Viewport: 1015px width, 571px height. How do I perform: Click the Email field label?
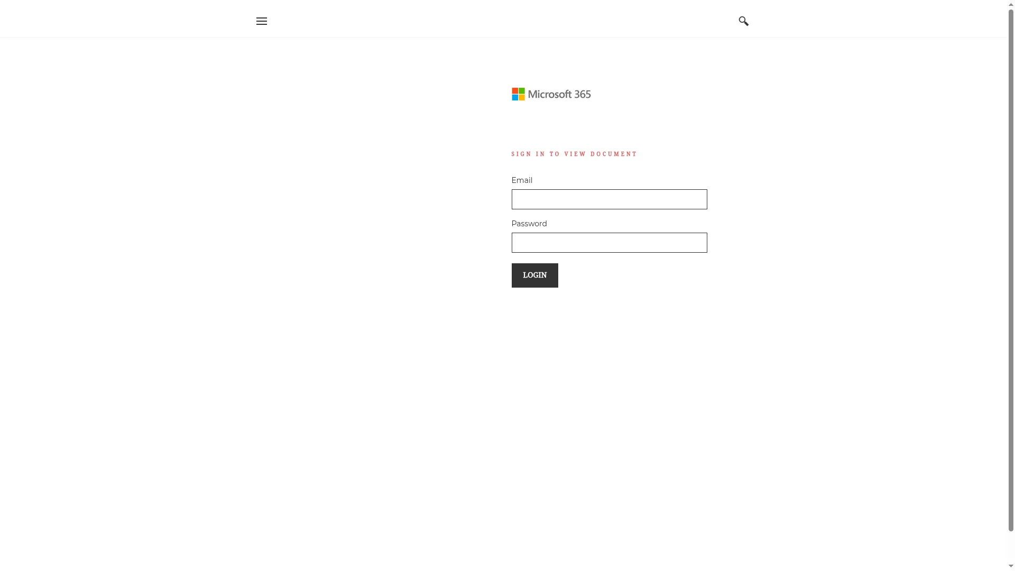pos(522,180)
